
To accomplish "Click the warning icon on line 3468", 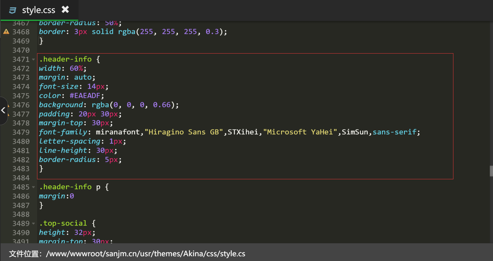I will (6, 32).
